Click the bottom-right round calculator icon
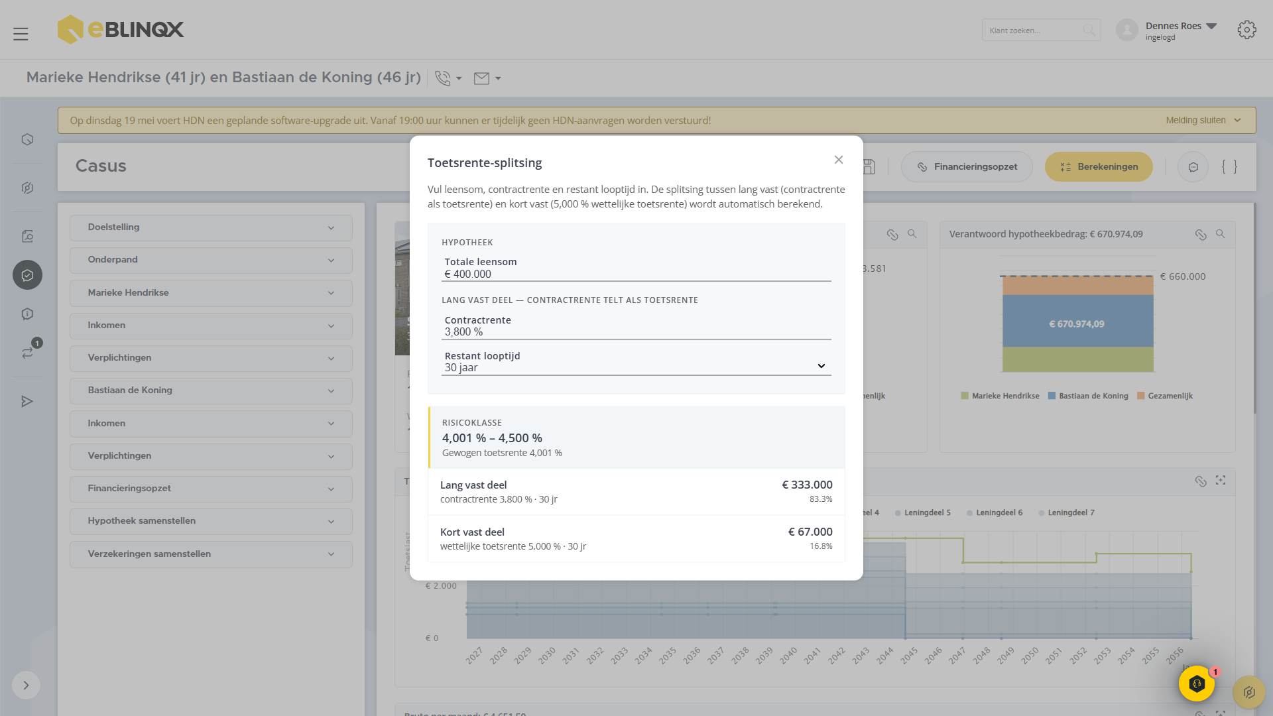 click(1249, 692)
